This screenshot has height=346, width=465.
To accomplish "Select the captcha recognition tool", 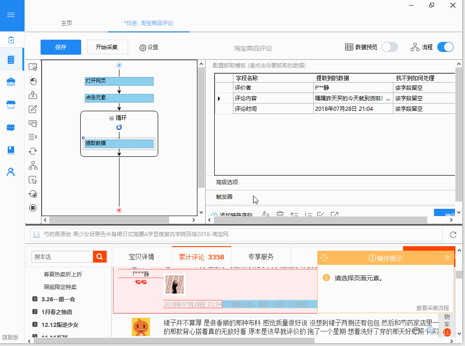I will point(33,124).
